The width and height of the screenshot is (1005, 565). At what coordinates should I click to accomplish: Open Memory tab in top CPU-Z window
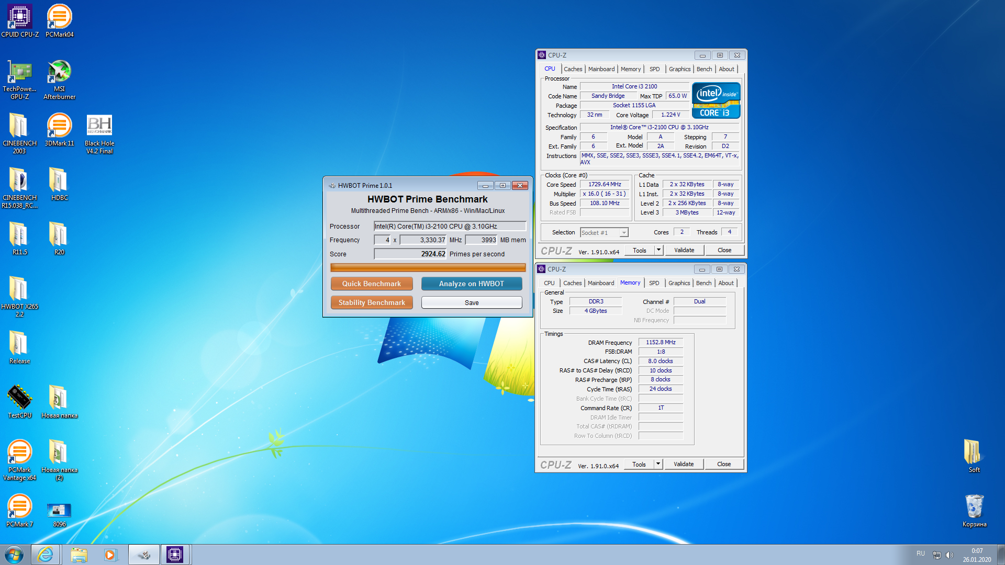[x=631, y=69]
